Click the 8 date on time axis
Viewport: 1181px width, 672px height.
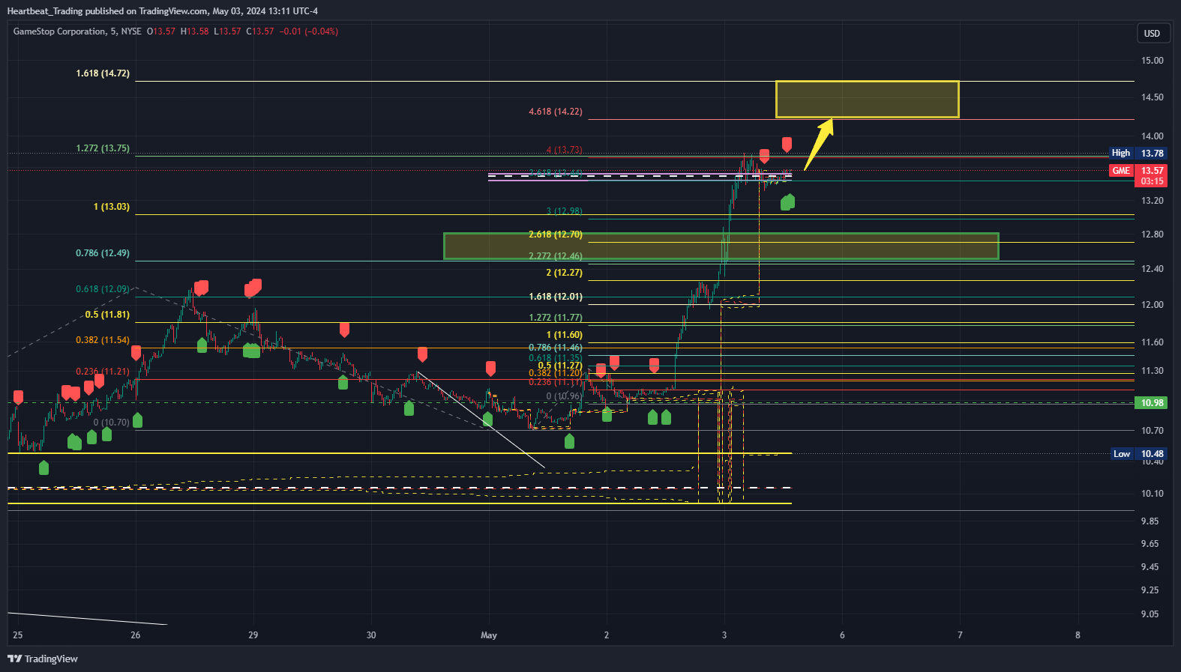1078,635
